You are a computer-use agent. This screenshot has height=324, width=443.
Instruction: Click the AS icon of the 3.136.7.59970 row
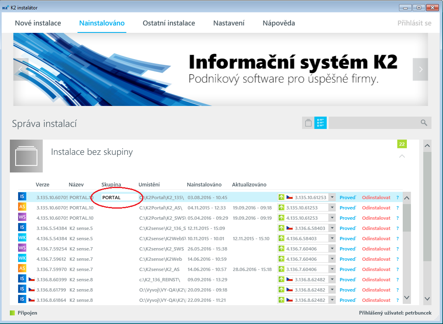(22, 268)
